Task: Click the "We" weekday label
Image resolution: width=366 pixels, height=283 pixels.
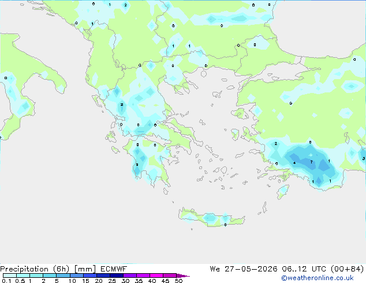Action: 215,269
